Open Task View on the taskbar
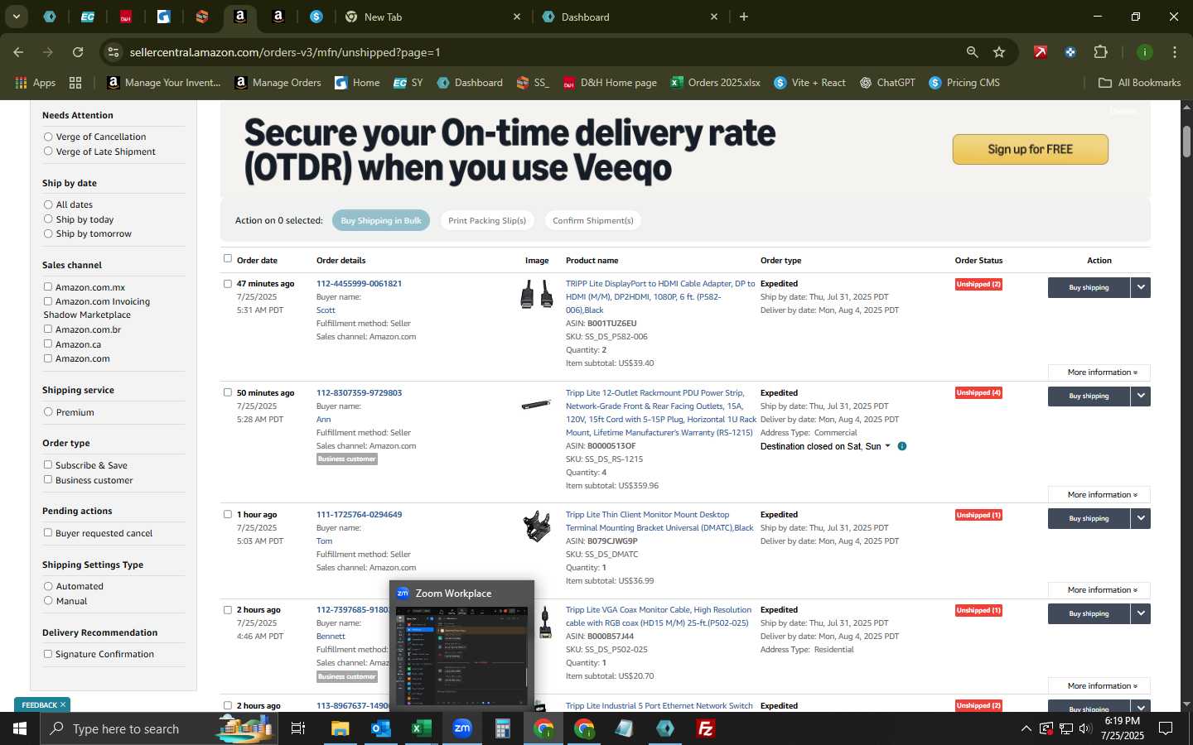 tap(298, 728)
